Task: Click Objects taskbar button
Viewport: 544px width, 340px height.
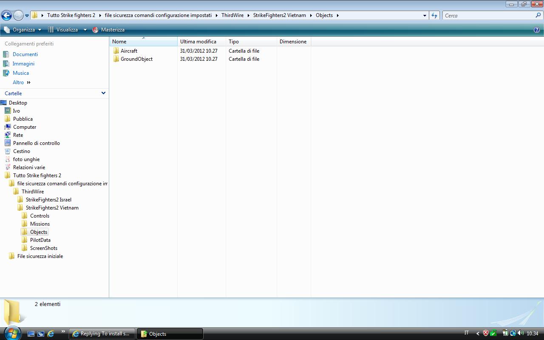Action: click(170, 334)
